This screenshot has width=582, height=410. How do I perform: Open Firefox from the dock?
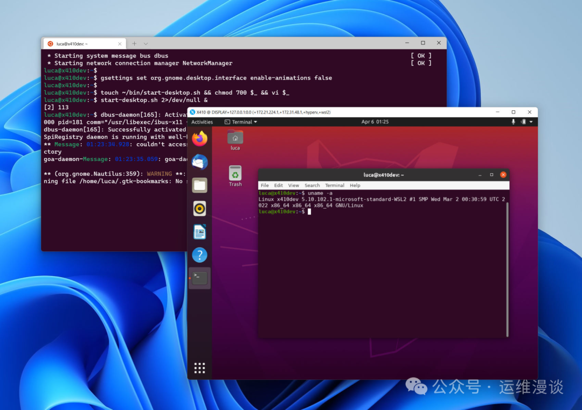tap(199, 140)
